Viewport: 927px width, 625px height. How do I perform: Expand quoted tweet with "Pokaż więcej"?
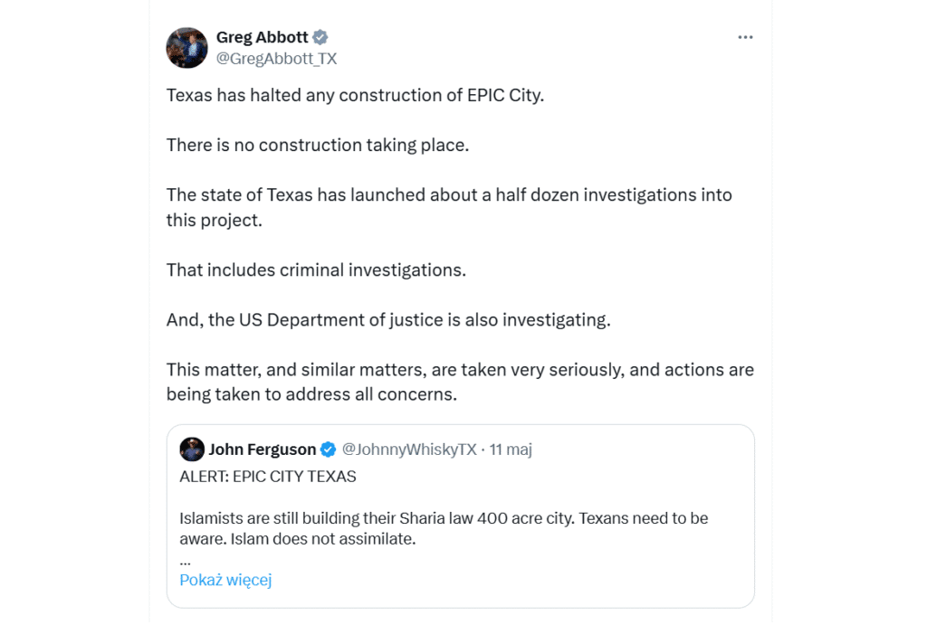(225, 580)
